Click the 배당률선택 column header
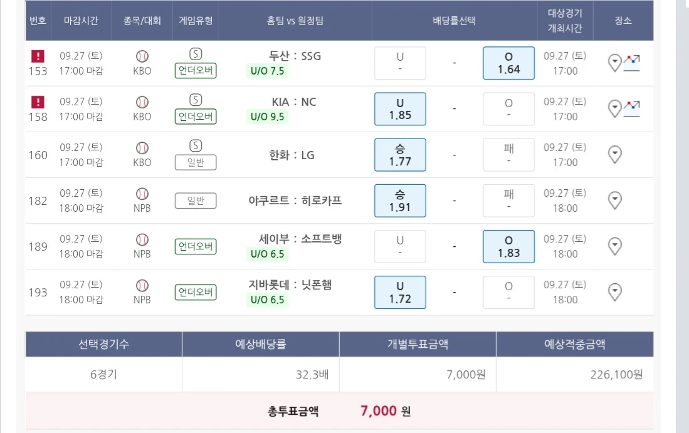Image resolution: width=689 pixels, height=433 pixels. click(x=455, y=21)
